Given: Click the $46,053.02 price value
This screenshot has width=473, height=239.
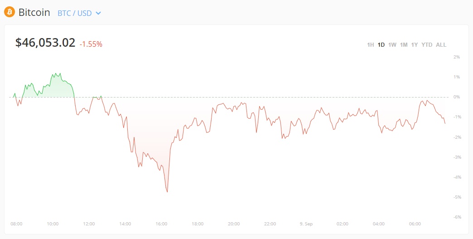Looking at the screenshot, I should (45, 43).
